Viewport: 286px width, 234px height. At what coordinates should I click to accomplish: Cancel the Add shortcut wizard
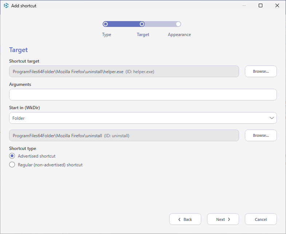click(261, 219)
